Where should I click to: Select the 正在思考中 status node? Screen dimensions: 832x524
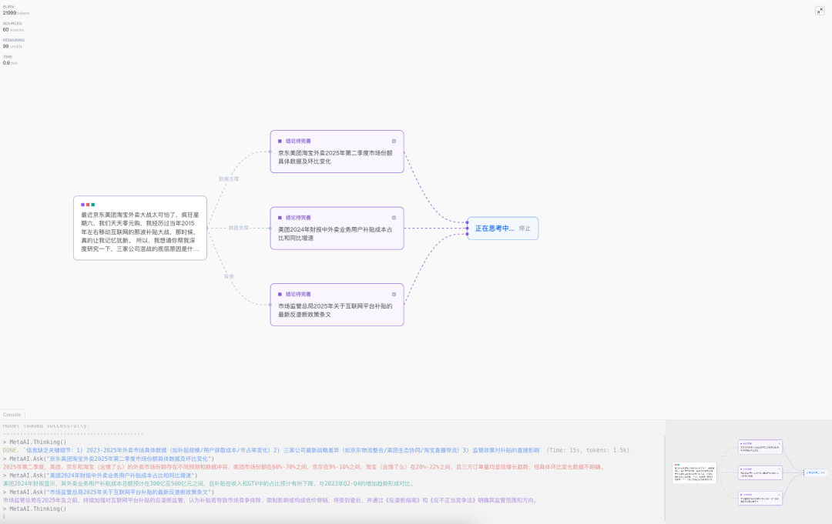coord(494,229)
